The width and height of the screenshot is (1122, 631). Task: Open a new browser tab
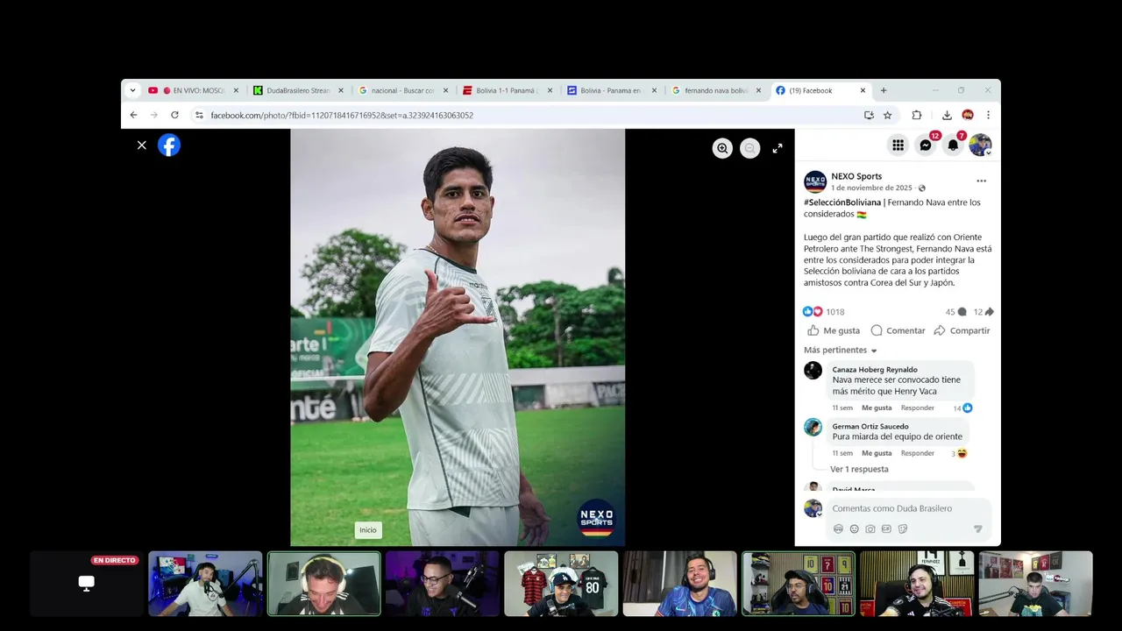coord(884,90)
